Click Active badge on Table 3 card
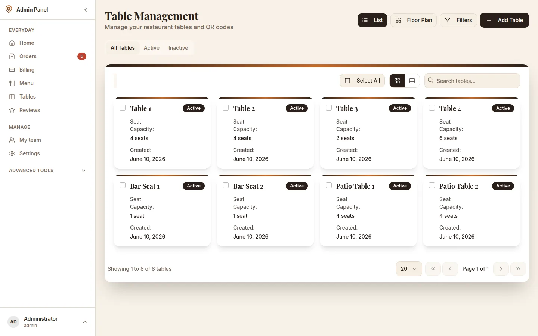This screenshot has height=336, width=538. click(400, 108)
